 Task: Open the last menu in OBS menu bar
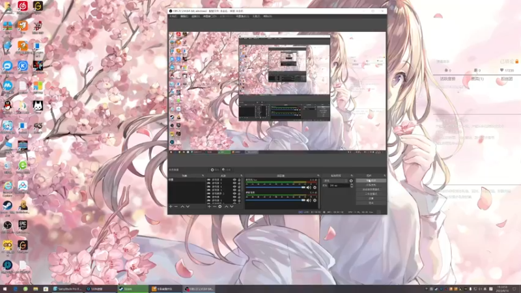[x=268, y=16]
